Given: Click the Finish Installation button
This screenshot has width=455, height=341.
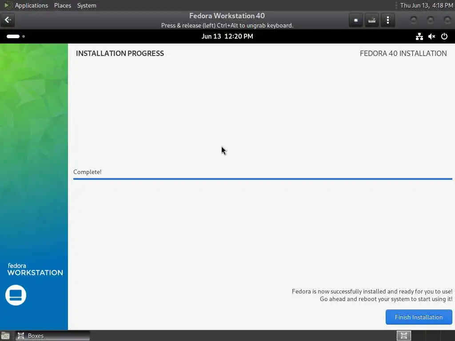Looking at the screenshot, I should pyautogui.click(x=419, y=317).
